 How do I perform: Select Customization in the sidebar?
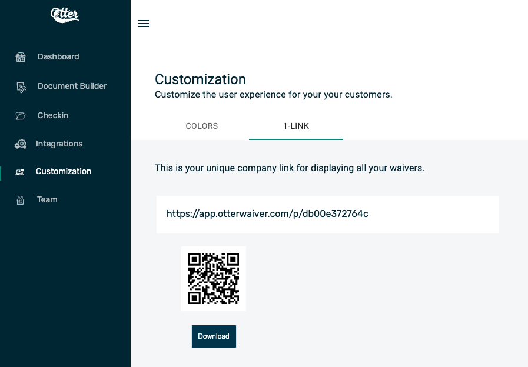click(64, 171)
